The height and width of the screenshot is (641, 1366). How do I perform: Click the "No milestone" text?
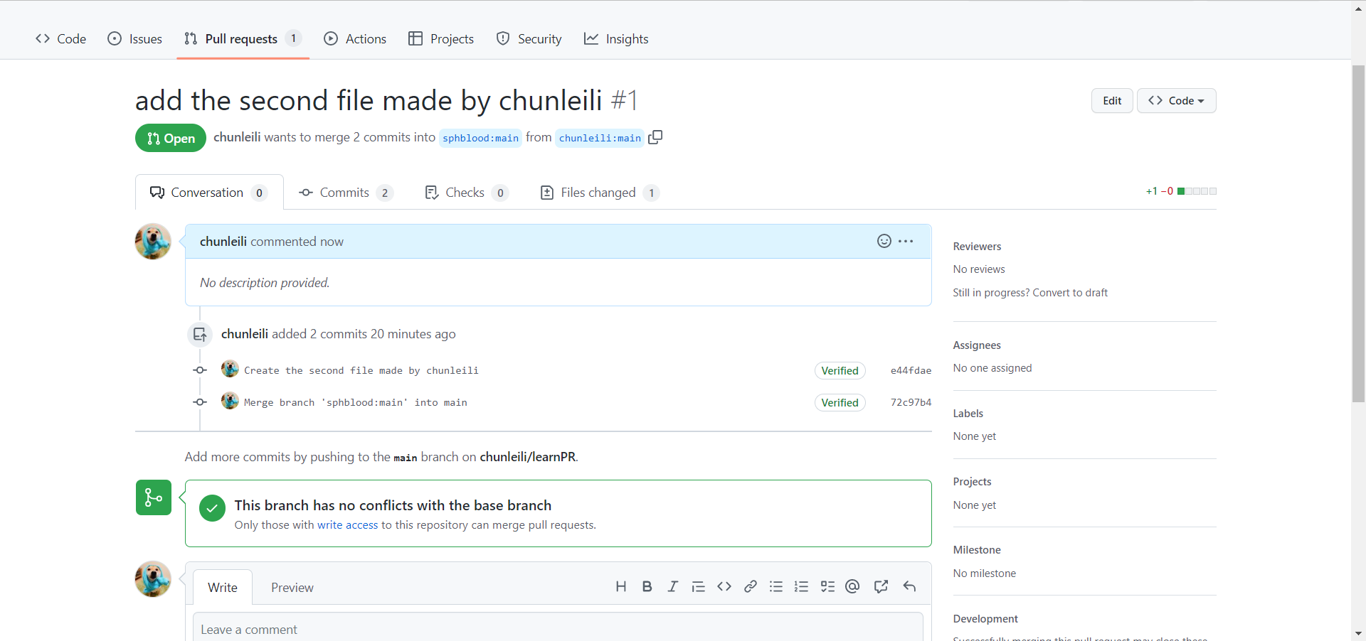(x=985, y=573)
